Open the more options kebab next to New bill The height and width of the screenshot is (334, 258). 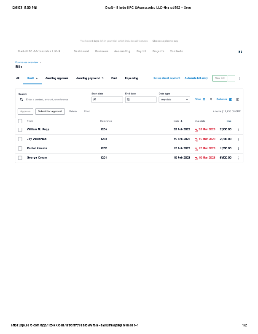[239, 78]
